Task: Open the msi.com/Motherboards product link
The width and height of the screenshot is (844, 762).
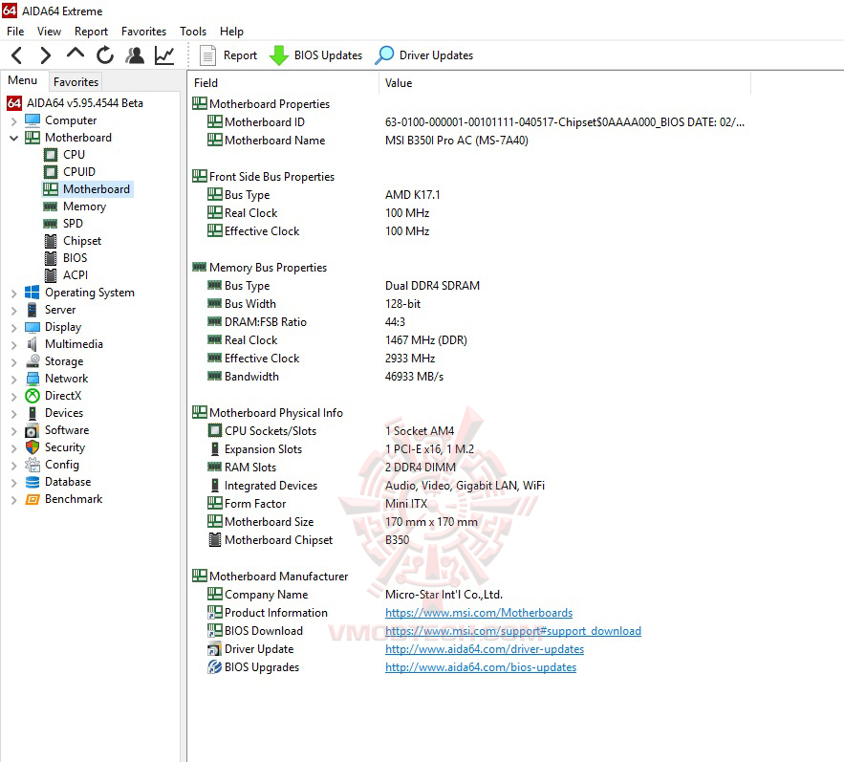Action: tap(479, 613)
